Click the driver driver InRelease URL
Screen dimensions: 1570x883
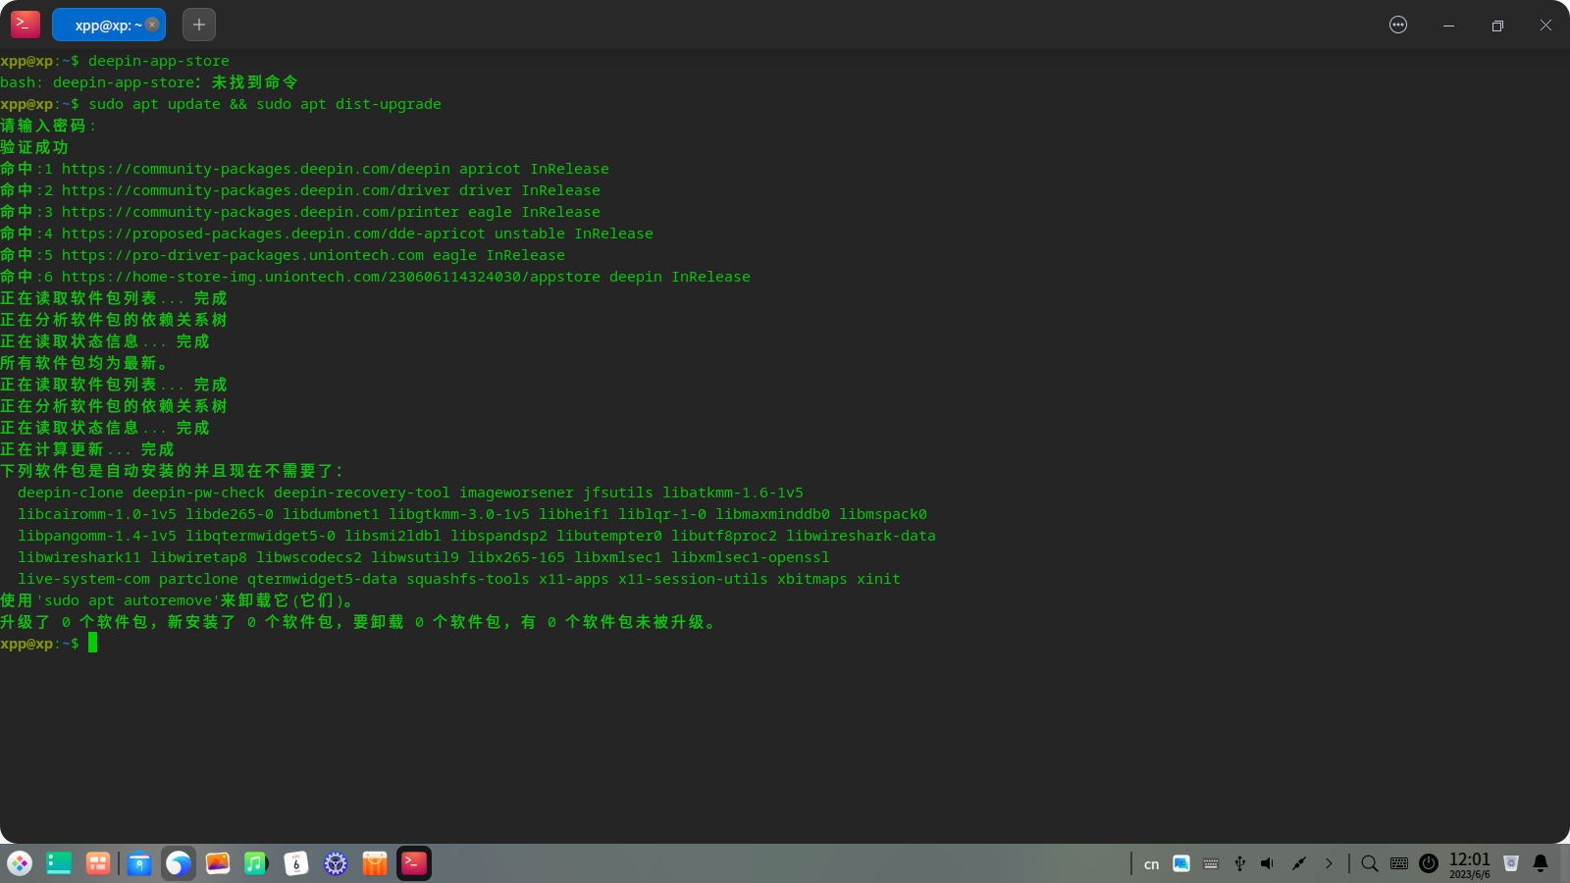[x=331, y=190]
